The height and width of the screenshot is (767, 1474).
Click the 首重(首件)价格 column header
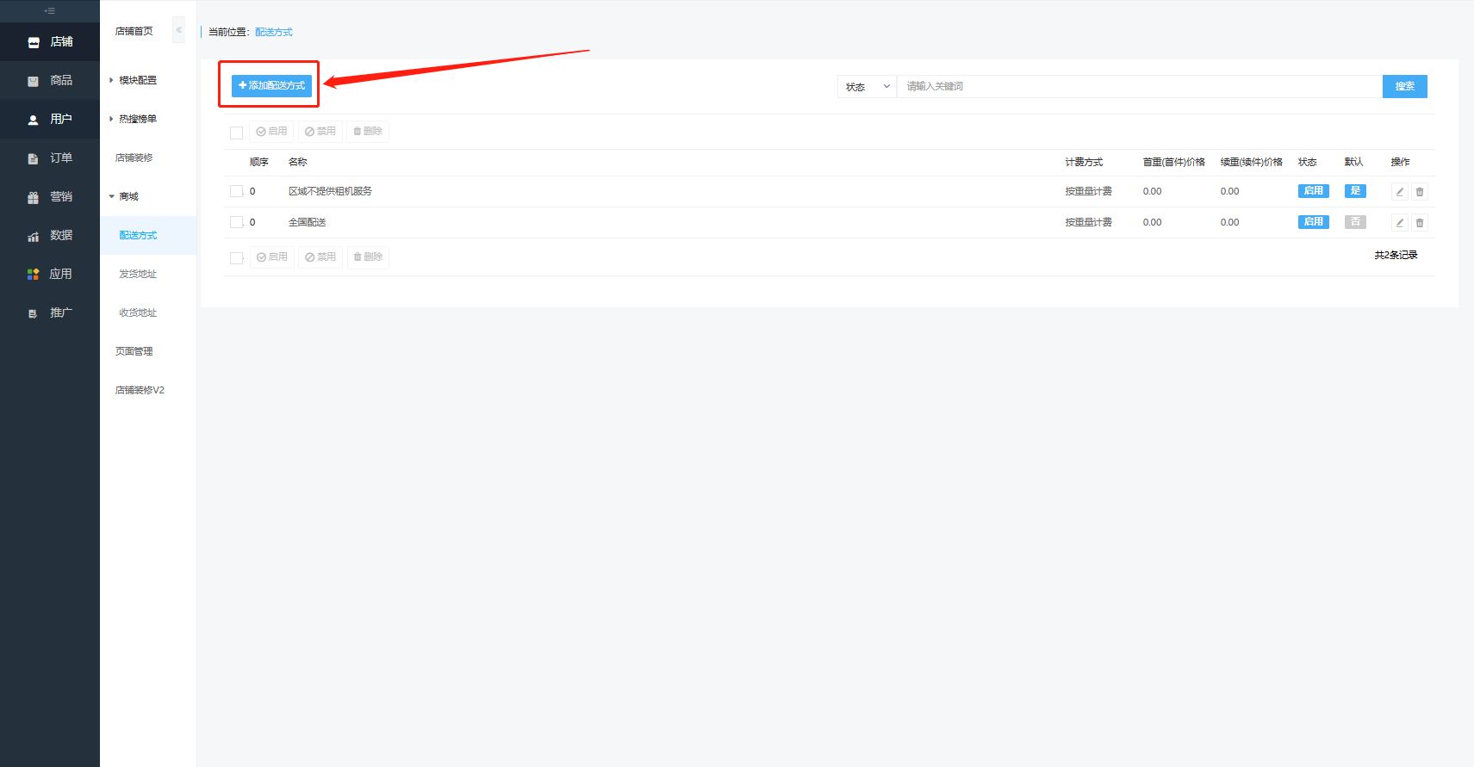[1173, 162]
